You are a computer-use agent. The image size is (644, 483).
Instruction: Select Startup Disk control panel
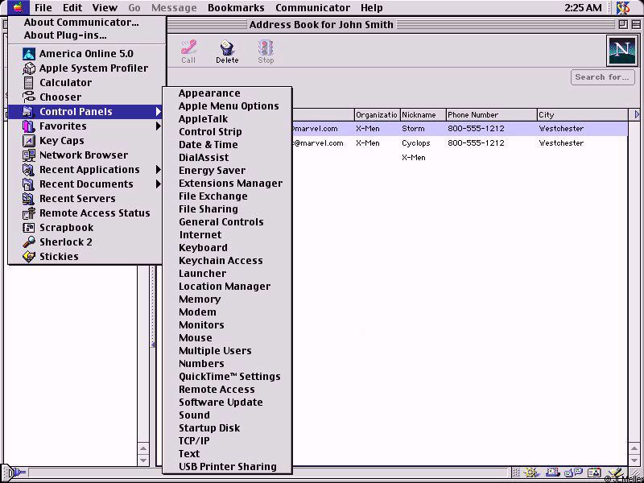point(209,428)
